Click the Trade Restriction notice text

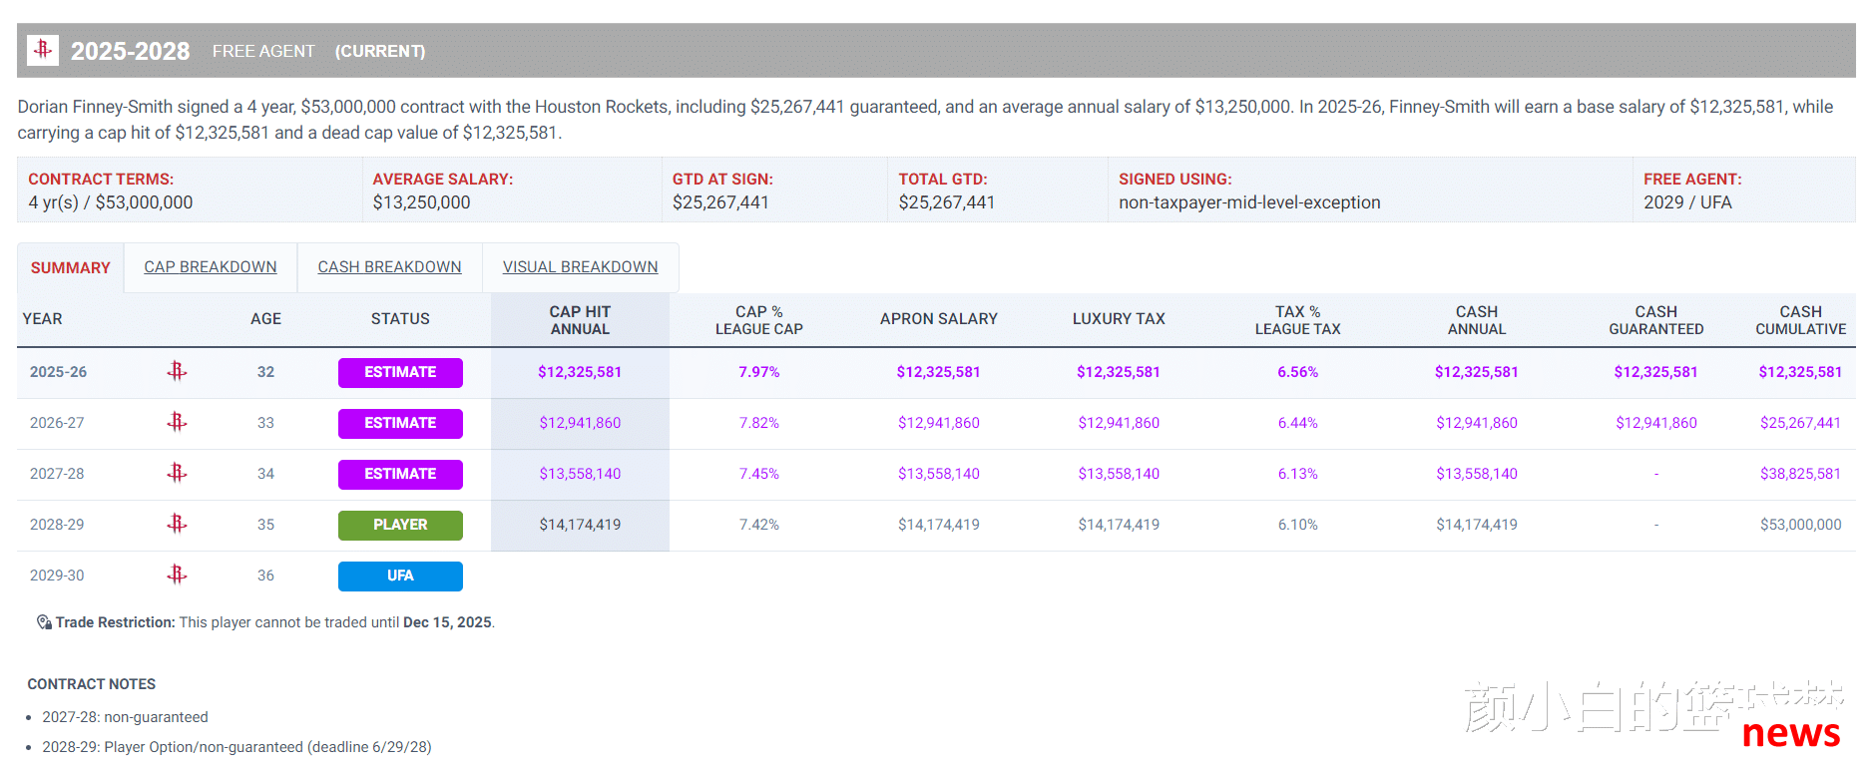pos(275,622)
